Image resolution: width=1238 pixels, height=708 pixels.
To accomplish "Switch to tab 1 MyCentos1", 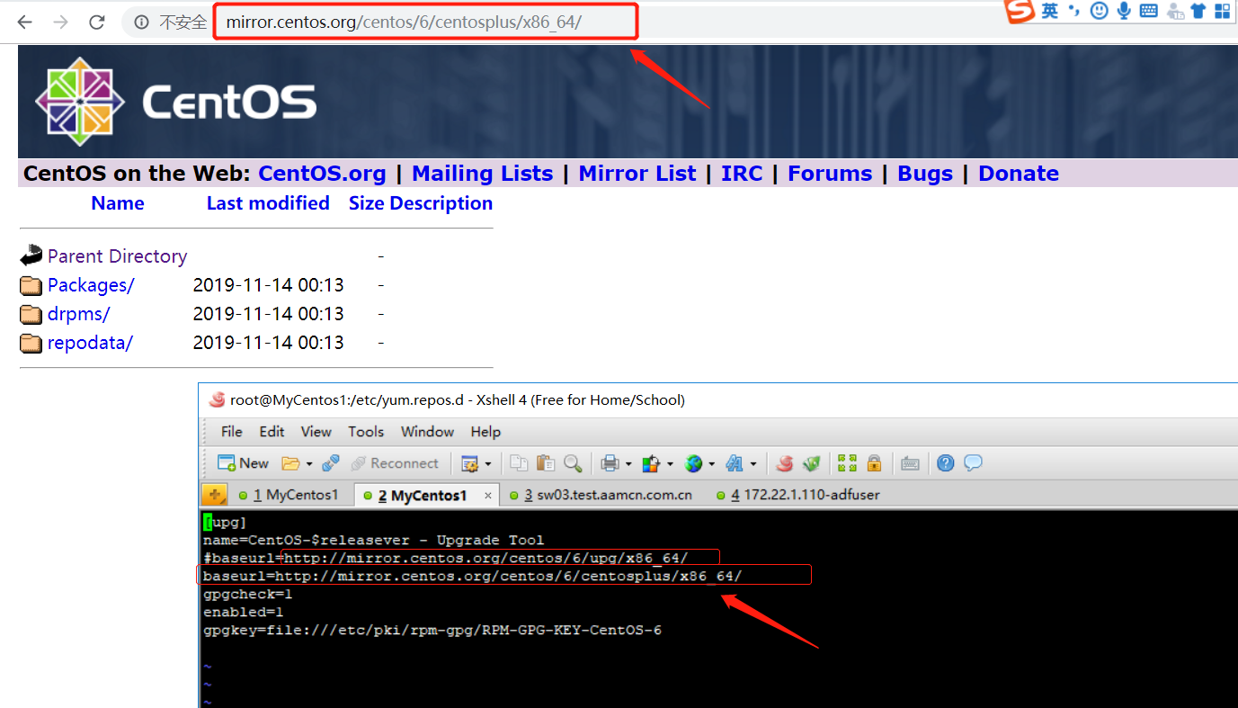I will (x=289, y=495).
